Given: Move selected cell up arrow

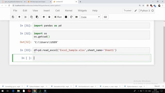Looking at the screenshot, I should click(x=44, y=17).
